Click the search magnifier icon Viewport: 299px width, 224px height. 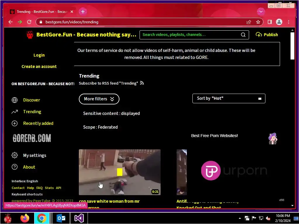tap(243, 35)
